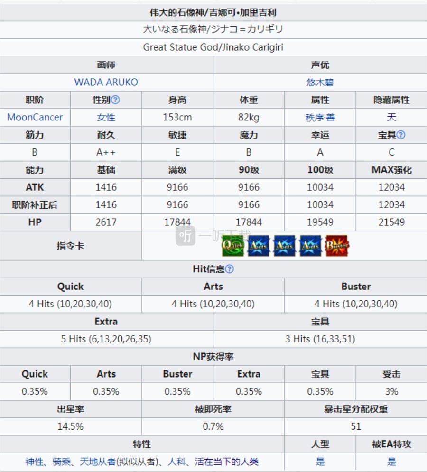This screenshot has width=427, height=472.
Task: Open the help icon next to Hit信息
Action: (x=229, y=269)
